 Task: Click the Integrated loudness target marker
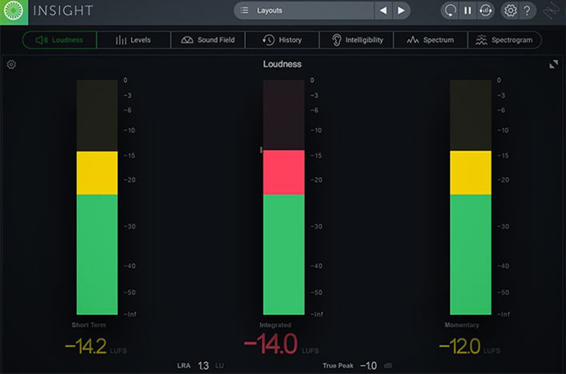(261, 150)
